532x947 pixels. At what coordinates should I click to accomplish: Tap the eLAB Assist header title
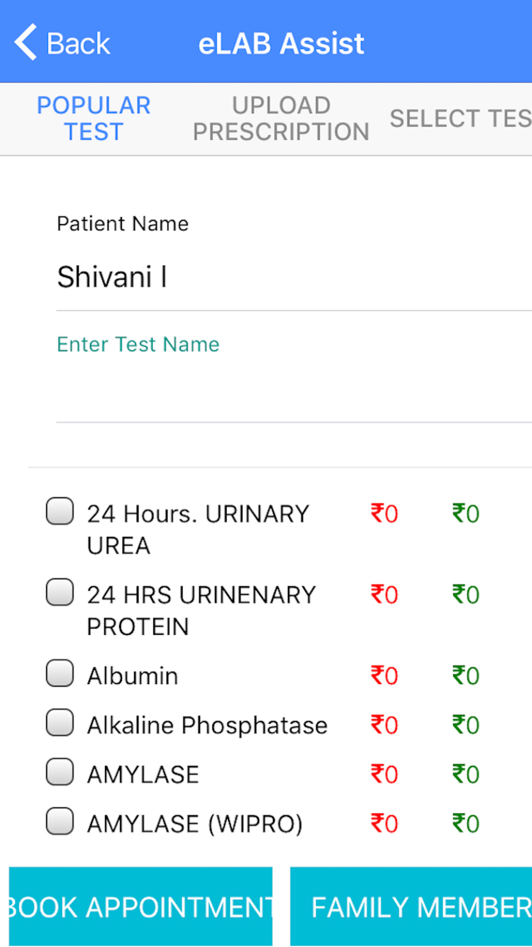(281, 43)
